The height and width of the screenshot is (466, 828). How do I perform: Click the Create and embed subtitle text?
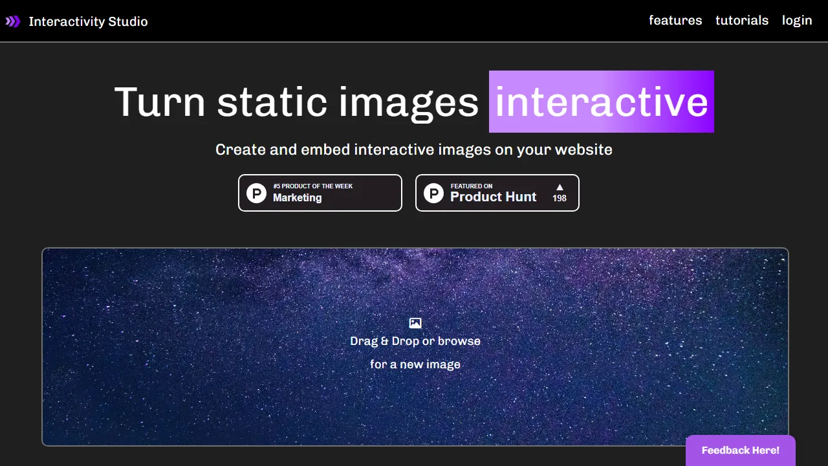click(x=414, y=150)
